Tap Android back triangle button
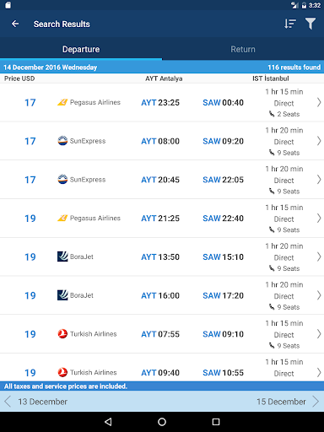 pos(108,422)
